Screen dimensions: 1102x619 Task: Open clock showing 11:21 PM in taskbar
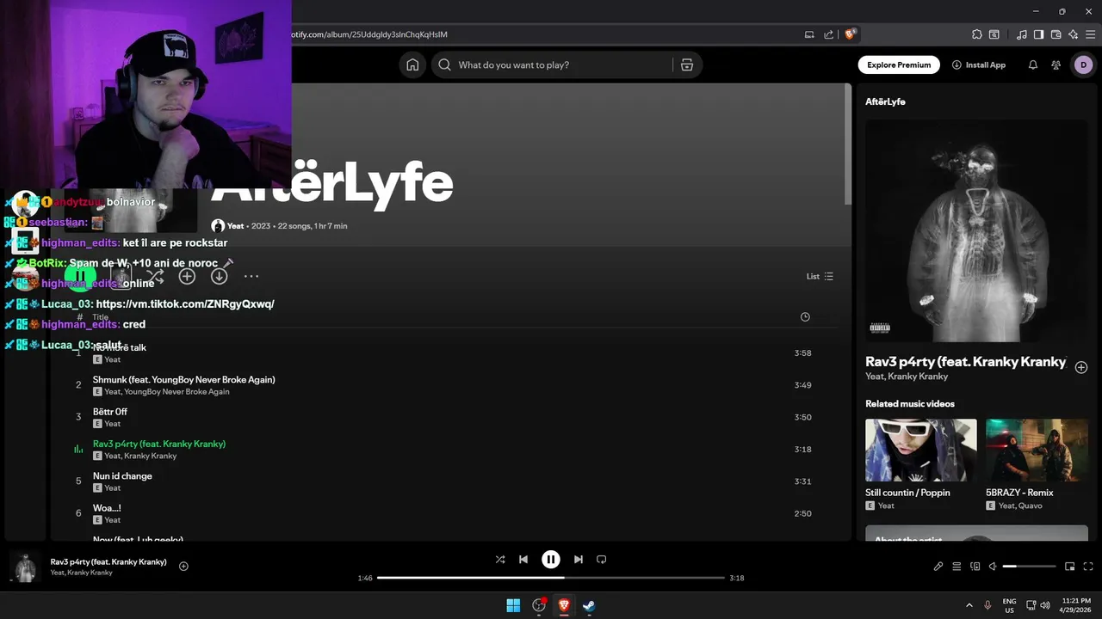[1076, 605]
